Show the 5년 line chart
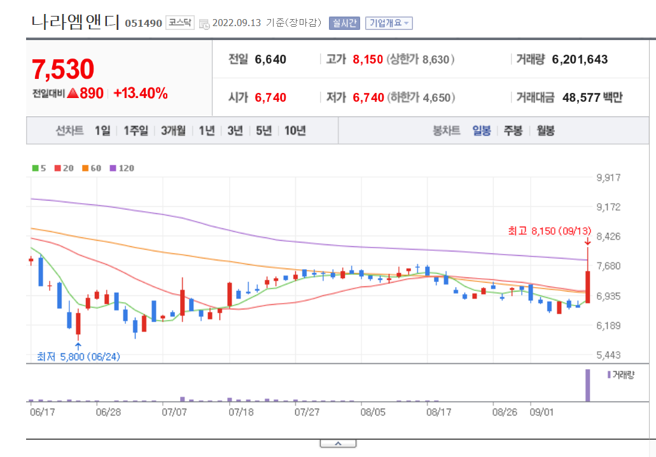Image resolution: width=656 pixels, height=457 pixels. 263,130
